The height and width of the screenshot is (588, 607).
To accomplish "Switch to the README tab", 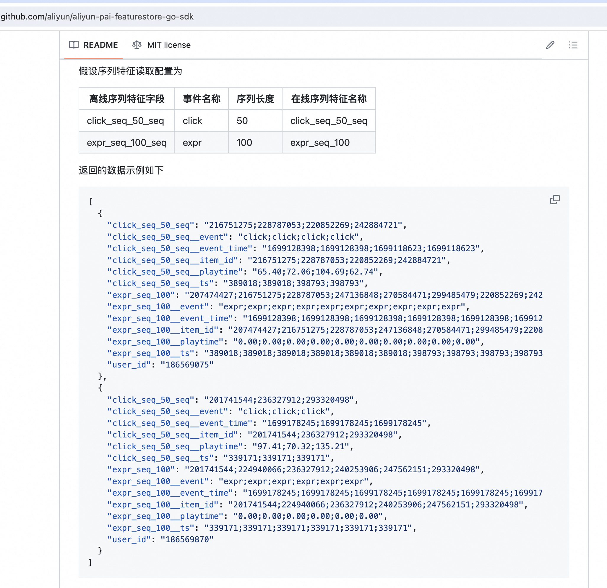I will (x=93, y=45).
